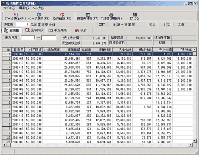Click the 2002/04 month cell
199x155 pixels.
pyautogui.click(x=18, y=98)
